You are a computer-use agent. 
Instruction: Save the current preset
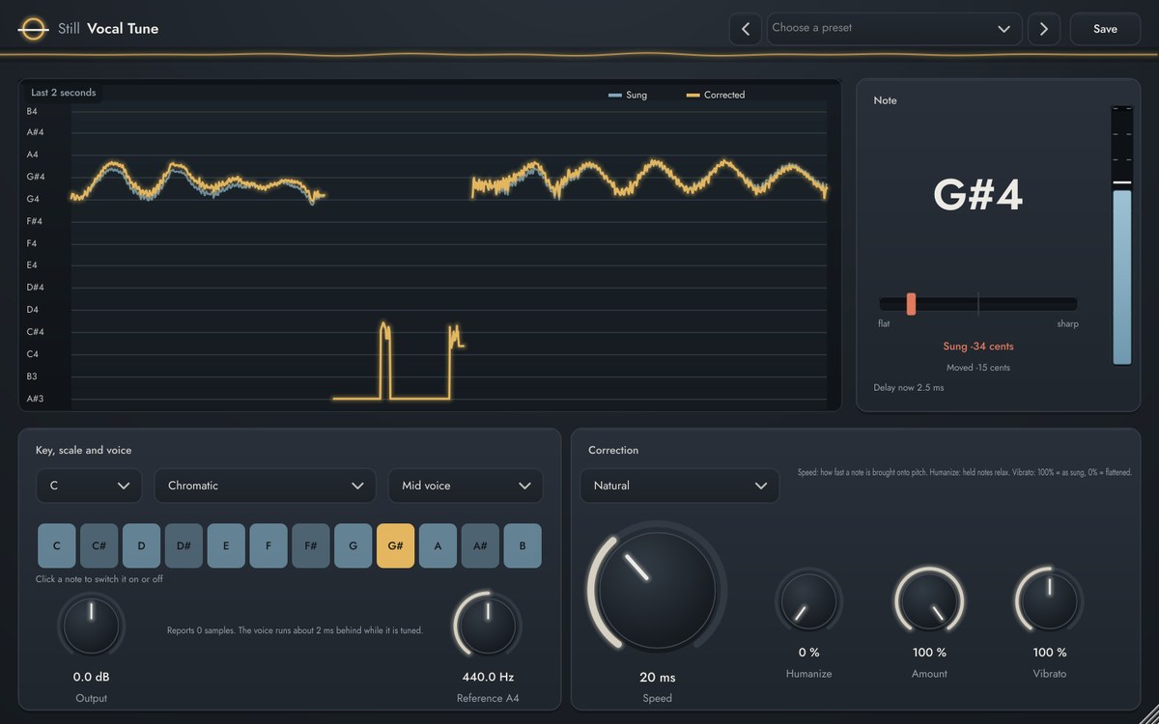click(x=1105, y=29)
